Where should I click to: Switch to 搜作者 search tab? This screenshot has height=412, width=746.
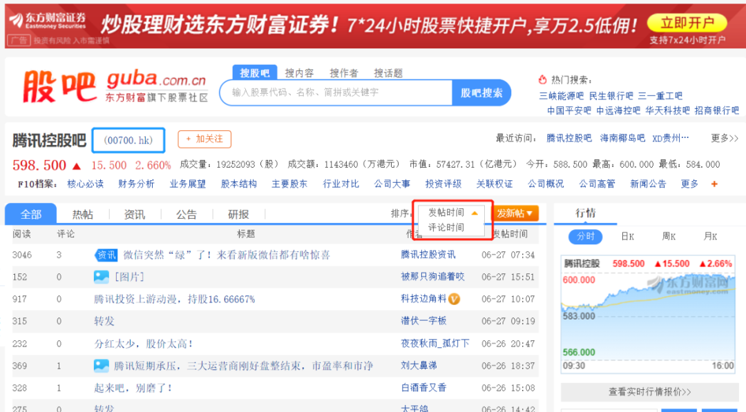pos(343,72)
